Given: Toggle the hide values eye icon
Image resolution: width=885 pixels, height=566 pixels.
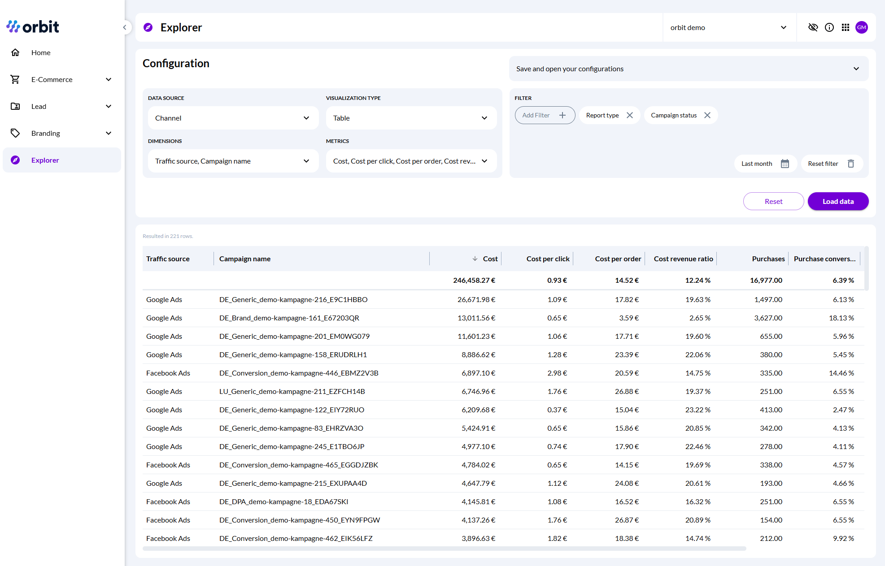Looking at the screenshot, I should 813,27.
